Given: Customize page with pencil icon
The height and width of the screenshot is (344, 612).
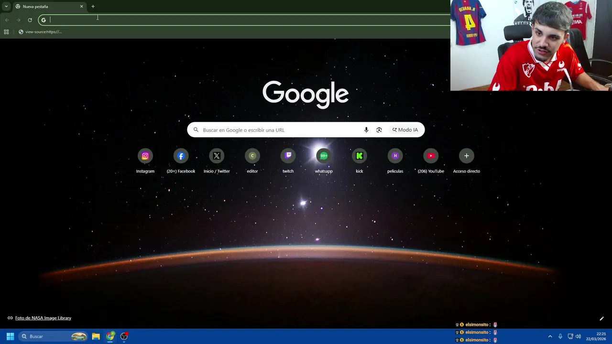Looking at the screenshot, I should click(x=601, y=319).
